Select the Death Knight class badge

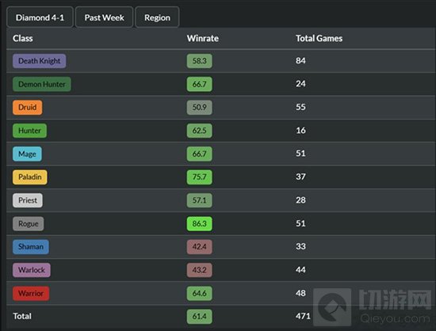39,61
